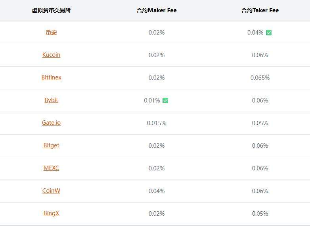Visit the BingX link

(51, 214)
